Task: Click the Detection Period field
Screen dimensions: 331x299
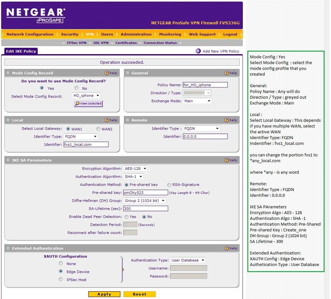Action: tap(130, 225)
